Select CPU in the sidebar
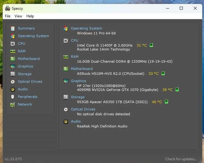Screen dimensions: 204x163 [22, 43]
